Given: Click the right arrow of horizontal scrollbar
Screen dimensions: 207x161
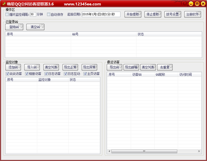Looking at the screenshot, I should coord(199,151).
